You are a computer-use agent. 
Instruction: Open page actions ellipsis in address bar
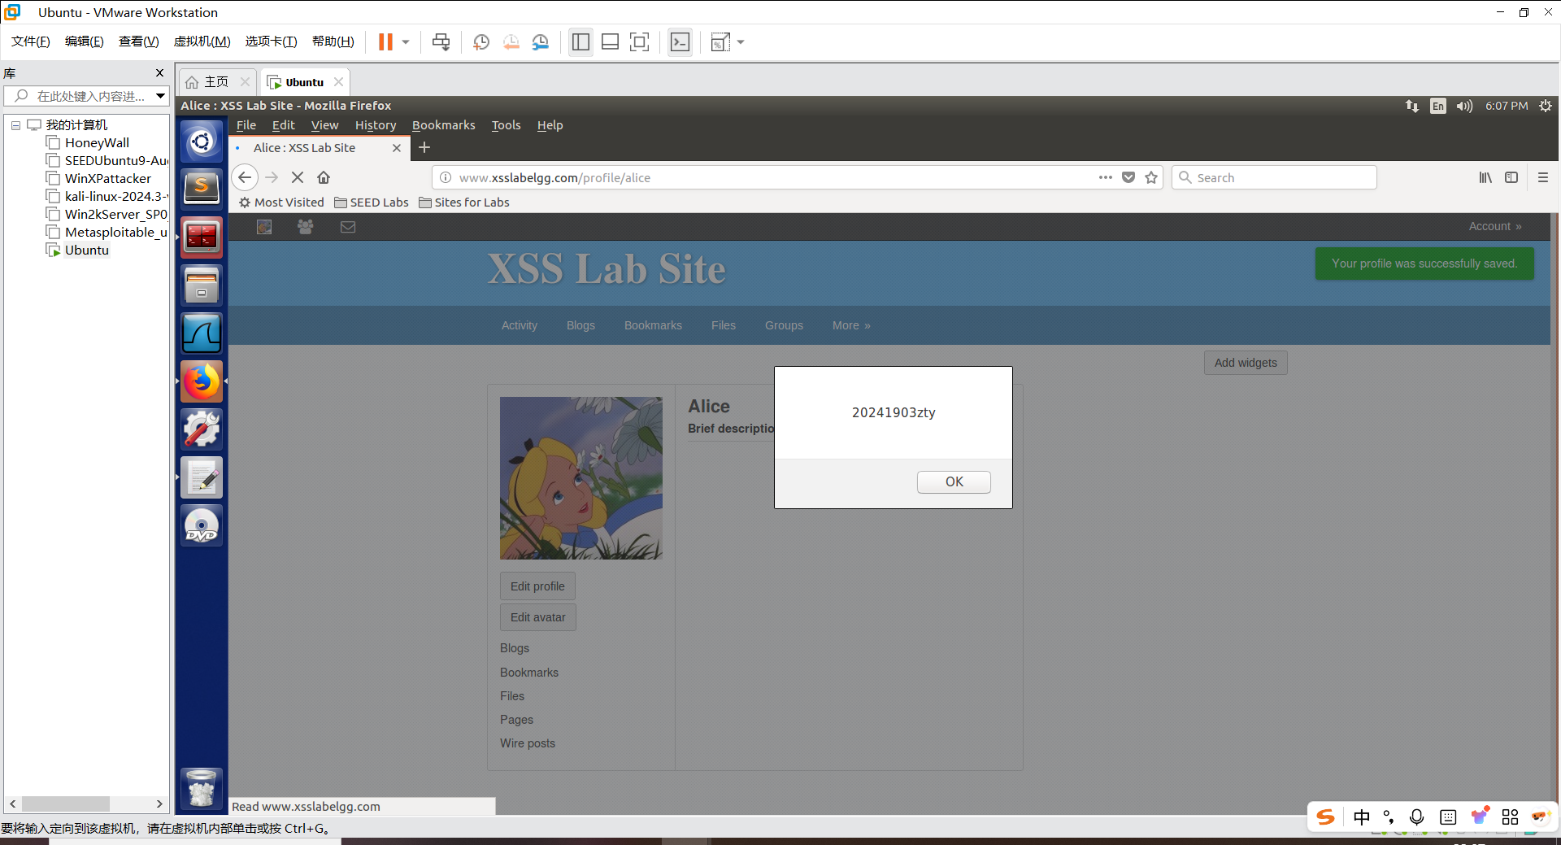pyautogui.click(x=1106, y=177)
